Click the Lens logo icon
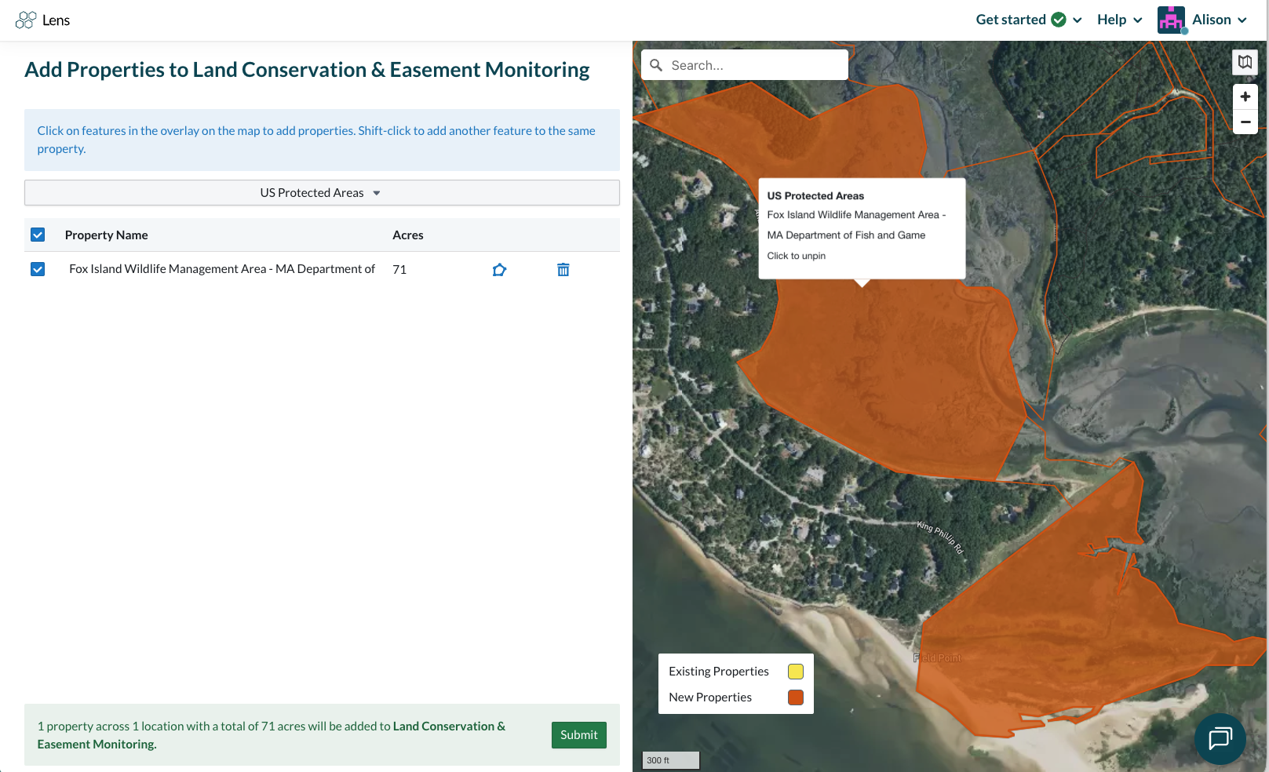This screenshot has height=772, width=1269. [x=26, y=20]
